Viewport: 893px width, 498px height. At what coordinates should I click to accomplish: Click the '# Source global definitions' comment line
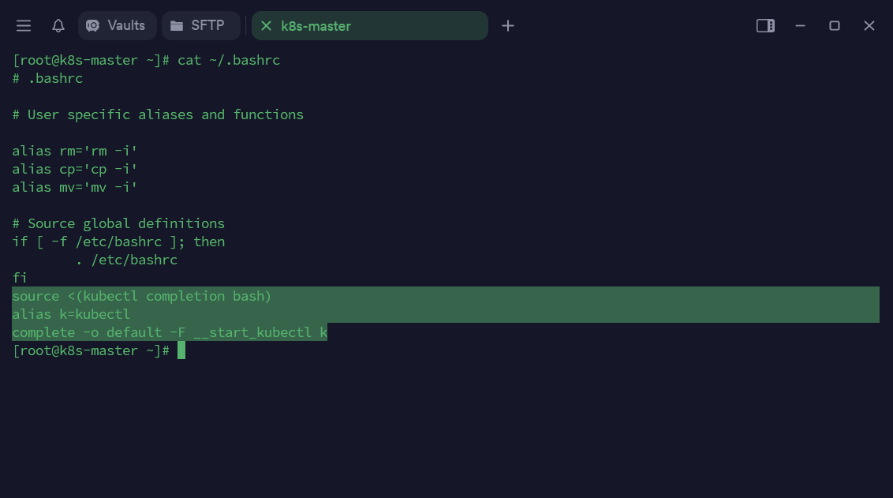pos(118,223)
